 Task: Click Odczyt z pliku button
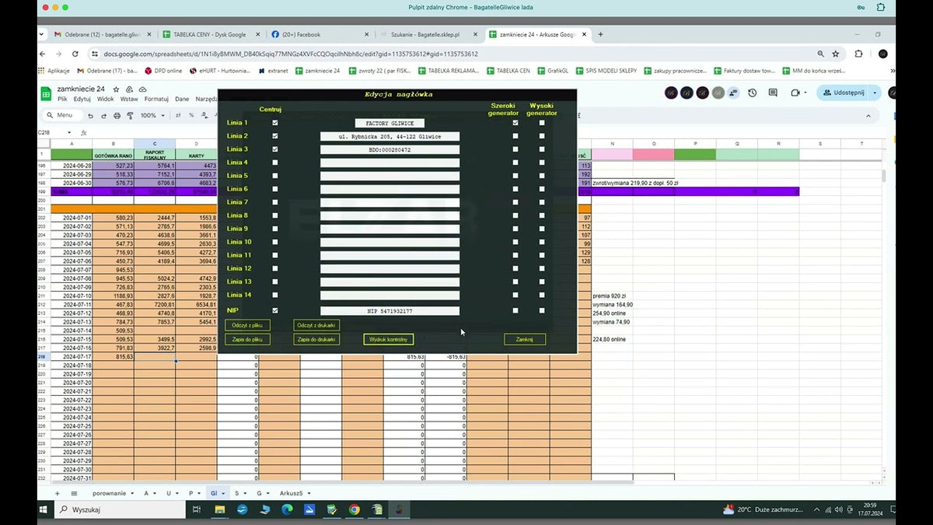pyautogui.click(x=247, y=325)
